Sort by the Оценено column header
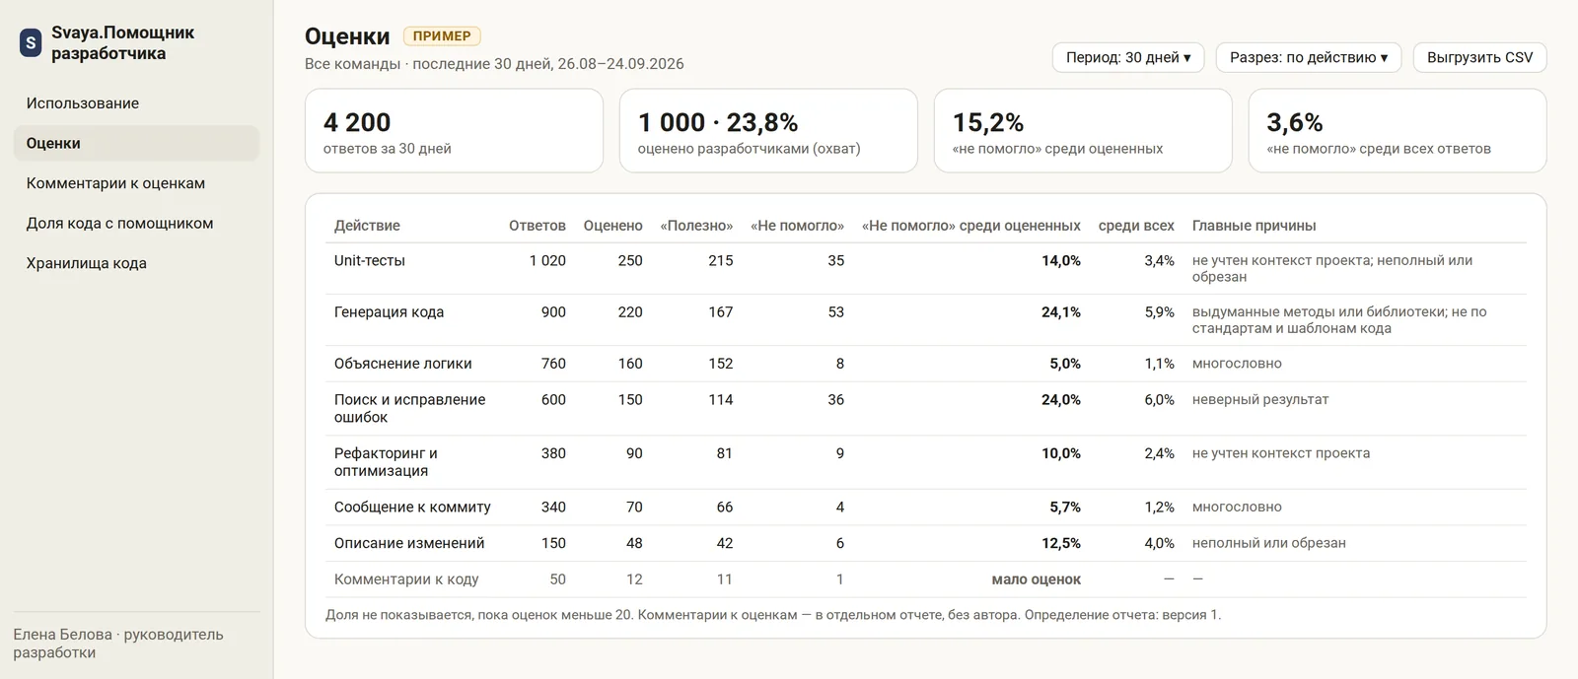 click(612, 226)
